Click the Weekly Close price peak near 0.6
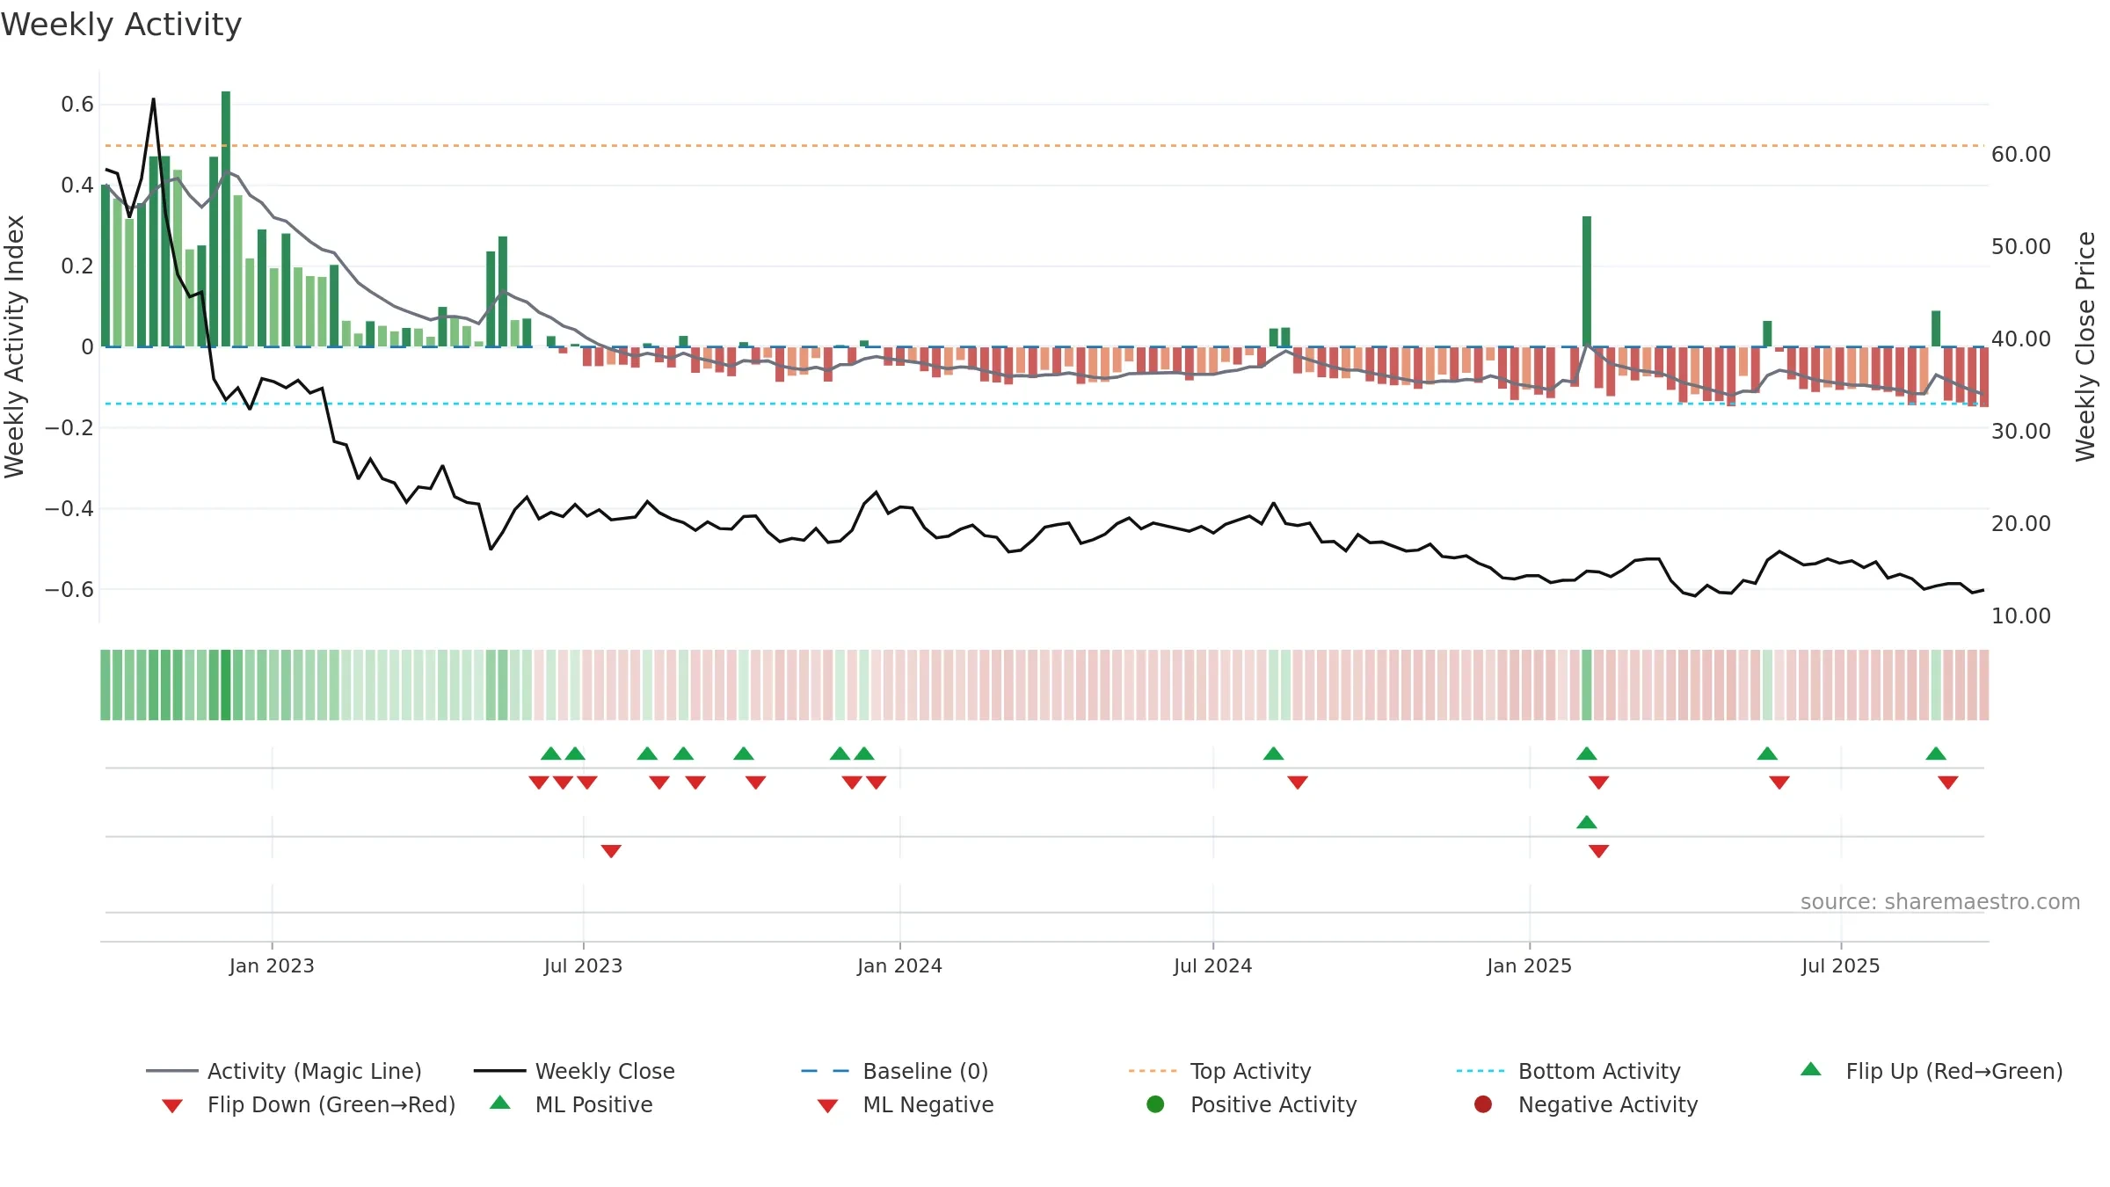Viewport: 2110px width, 1187px height. [154, 100]
